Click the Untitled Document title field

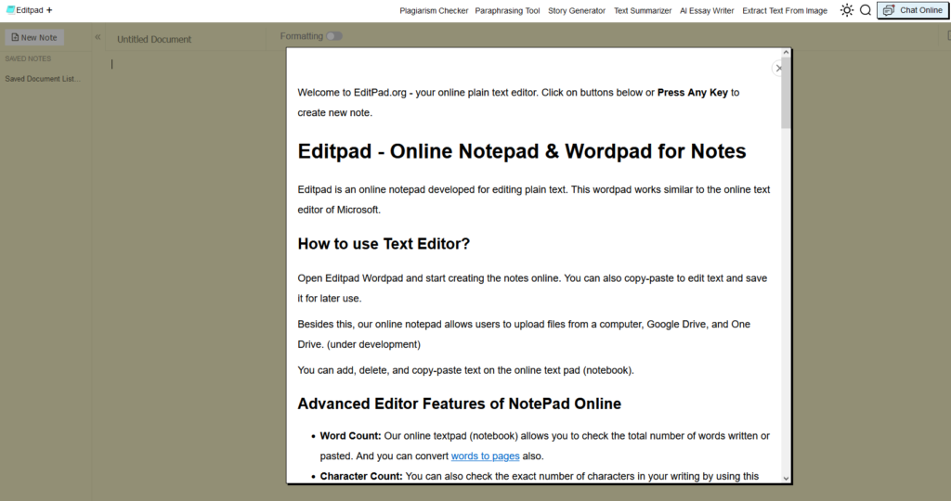click(154, 40)
